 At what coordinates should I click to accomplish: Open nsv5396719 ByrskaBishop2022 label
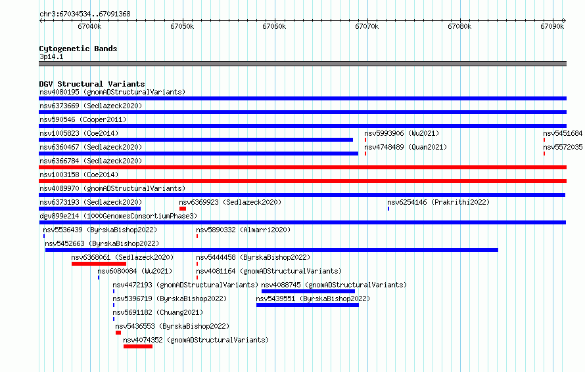point(170,299)
